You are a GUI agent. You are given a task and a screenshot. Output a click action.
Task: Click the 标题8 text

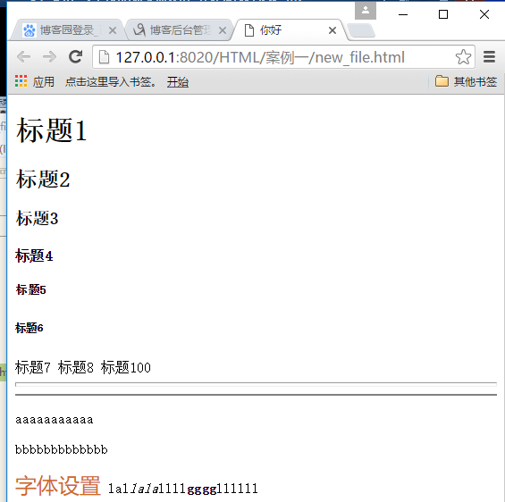click(76, 367)
